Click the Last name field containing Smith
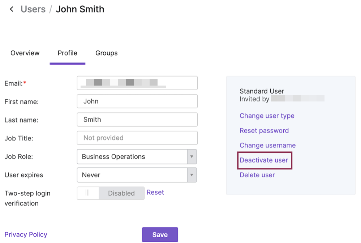Viewport: 361px width, 243px height. tap(137, 120)
